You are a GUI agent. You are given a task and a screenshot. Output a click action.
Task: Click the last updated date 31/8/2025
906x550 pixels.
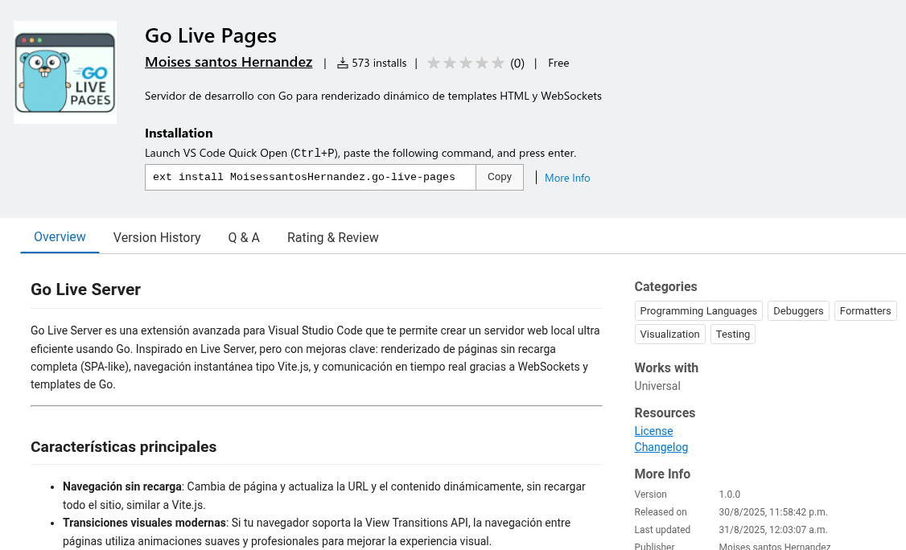click(x=773, y=530)
